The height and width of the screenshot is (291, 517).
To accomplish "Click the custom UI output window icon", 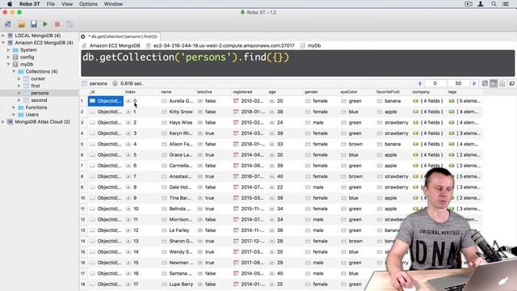I will (x=511, y=83).
